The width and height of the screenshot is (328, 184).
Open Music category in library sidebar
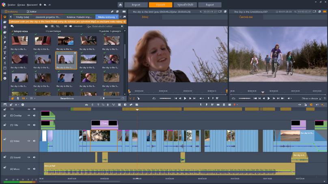pyautogui.click(x=4, y=47)
